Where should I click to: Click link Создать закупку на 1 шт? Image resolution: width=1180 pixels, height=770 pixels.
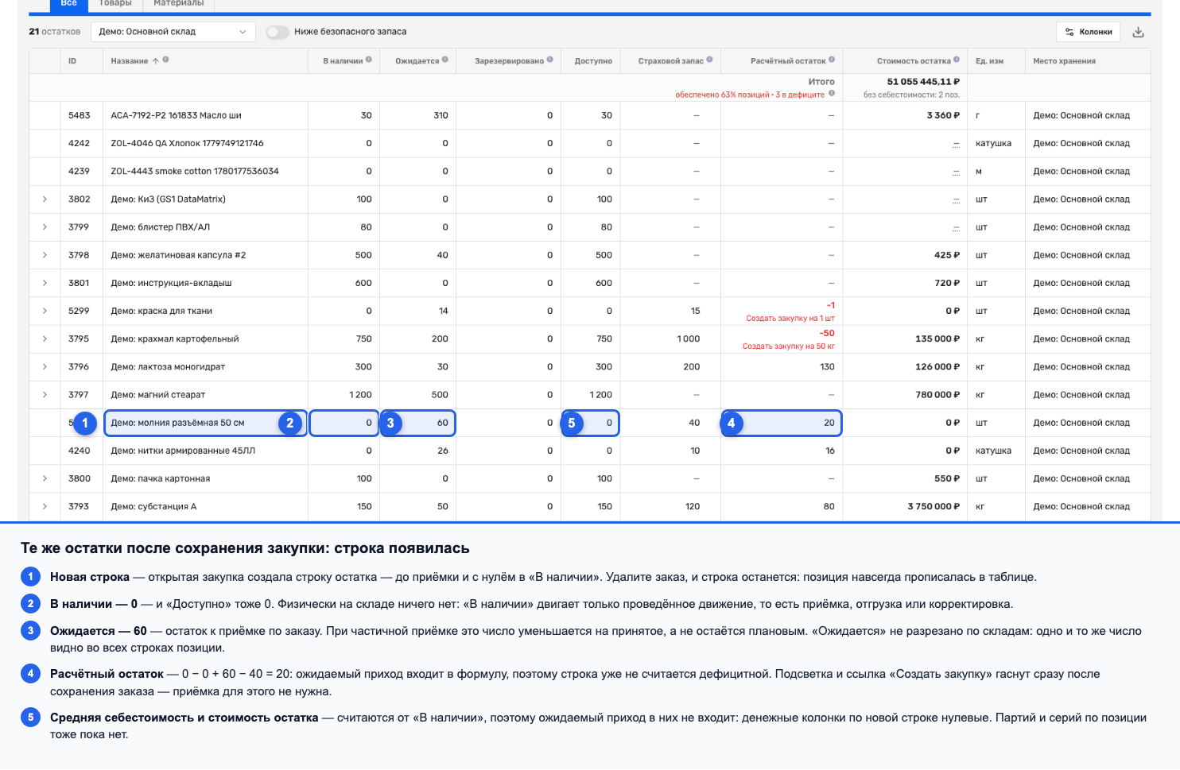tap(790, 319)
